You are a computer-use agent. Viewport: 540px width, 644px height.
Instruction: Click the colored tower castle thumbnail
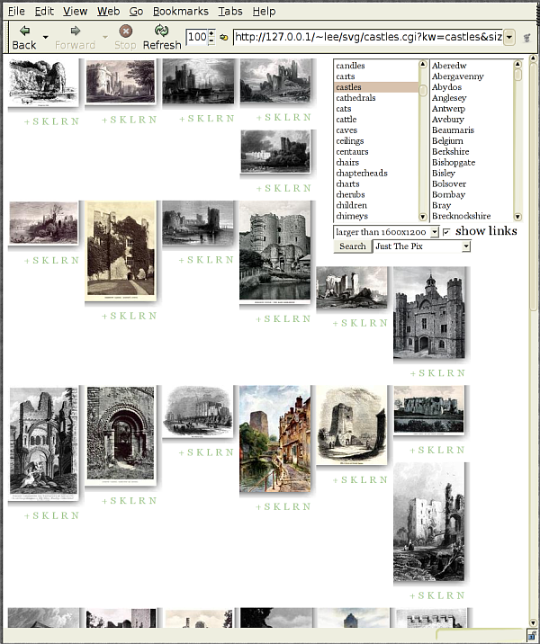pos(274,439)
